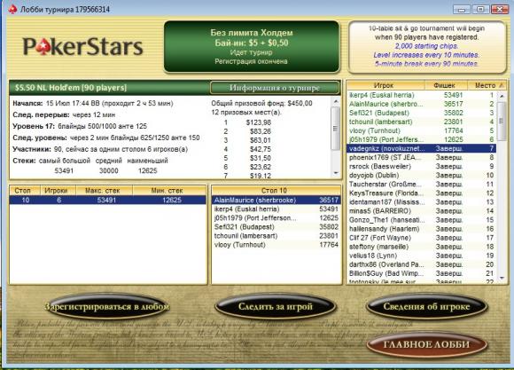
Task: Select tchounil in fourth place ranking row
Action: coord(422,122)
